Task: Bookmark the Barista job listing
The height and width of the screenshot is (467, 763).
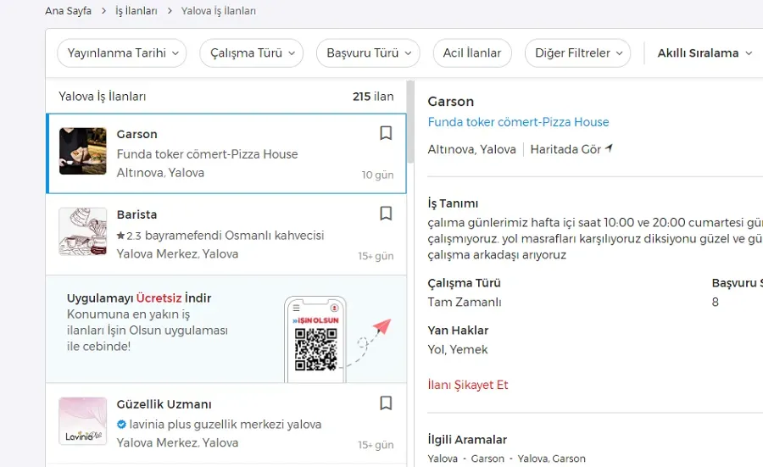Action: pyautogui.click(x=386, y=214)
